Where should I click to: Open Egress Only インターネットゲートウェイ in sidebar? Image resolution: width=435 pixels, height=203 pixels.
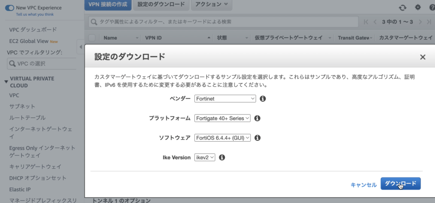click(42, 151)
